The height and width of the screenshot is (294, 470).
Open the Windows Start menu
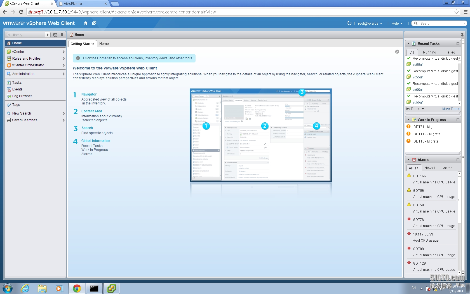(x=8, y=288)
